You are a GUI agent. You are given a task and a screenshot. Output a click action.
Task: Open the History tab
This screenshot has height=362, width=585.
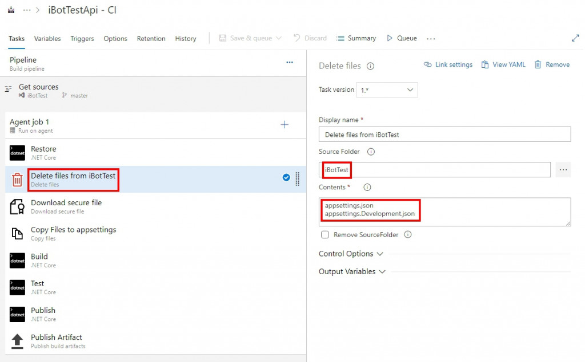[186, 38]
